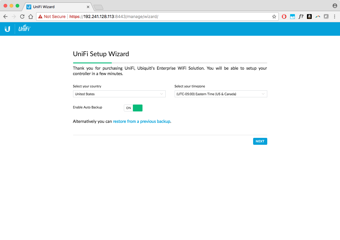Open Chrome three-dot menu

[x=335, y=17]
